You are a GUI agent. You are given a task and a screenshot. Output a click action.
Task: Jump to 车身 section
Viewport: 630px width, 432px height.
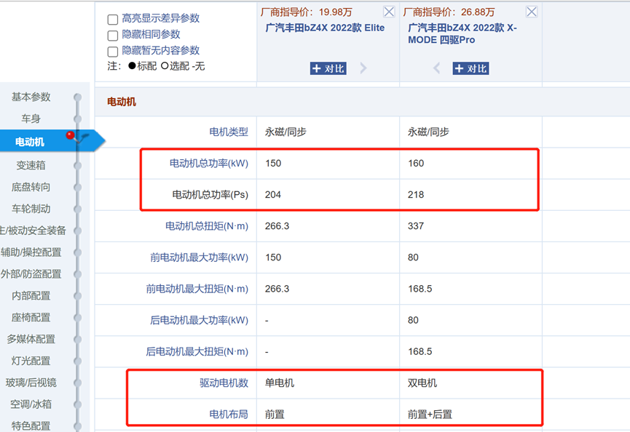coord(31,119)
